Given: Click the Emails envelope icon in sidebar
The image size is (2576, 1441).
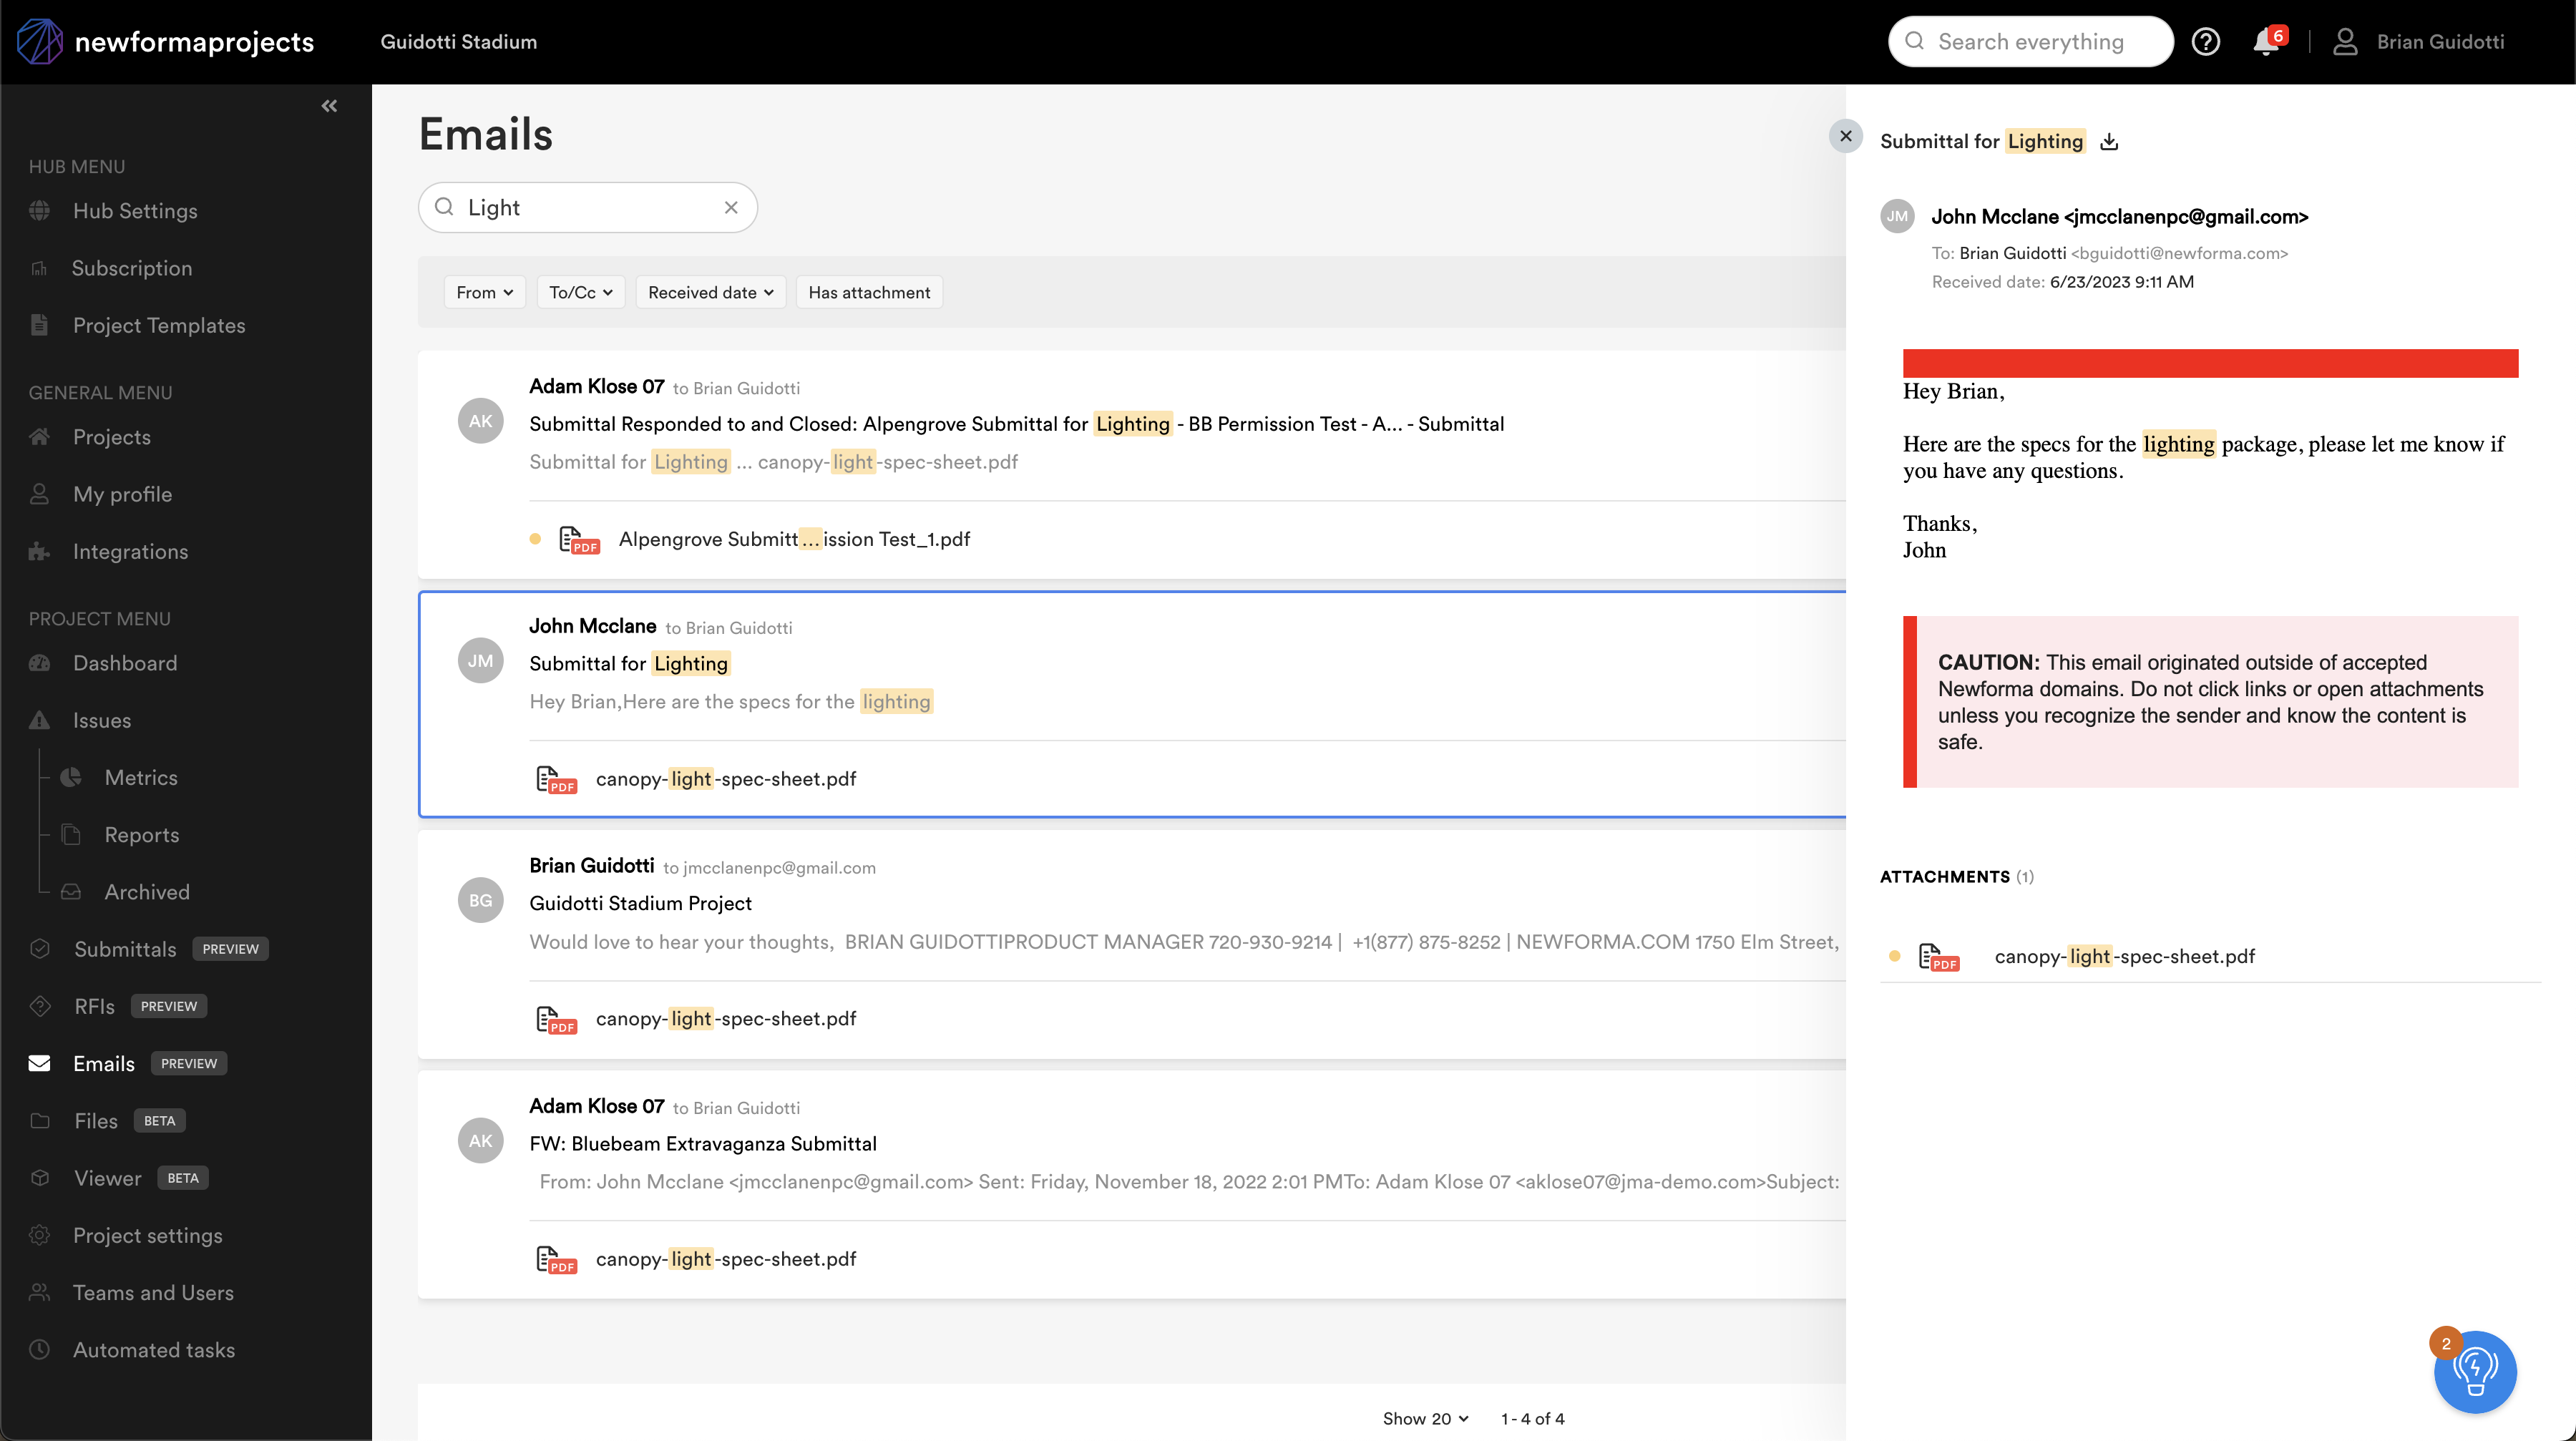Looking at the screenshot, I should [x=40, y=1063].
